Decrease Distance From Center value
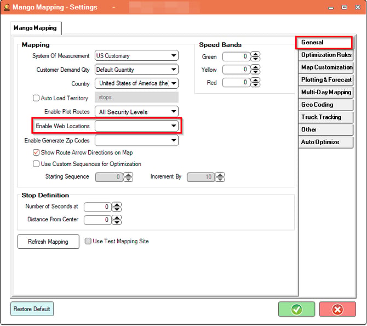The height and width of the screenshot is (326, 367). coord(117,222)
